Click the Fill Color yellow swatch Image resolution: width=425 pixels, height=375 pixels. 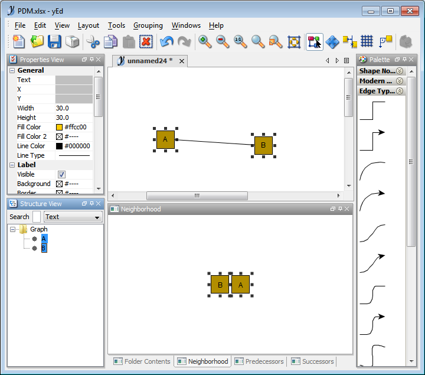click(59, 127)
